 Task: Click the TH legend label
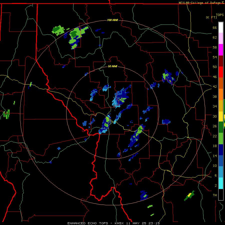[x=215, y=195]
